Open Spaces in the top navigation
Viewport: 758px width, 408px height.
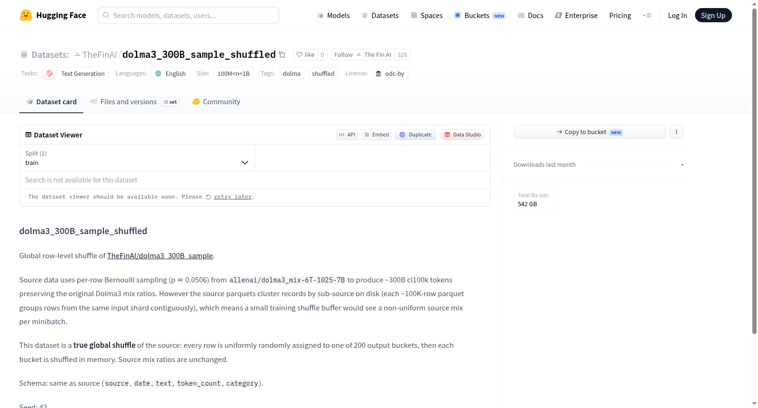[427, 15]
